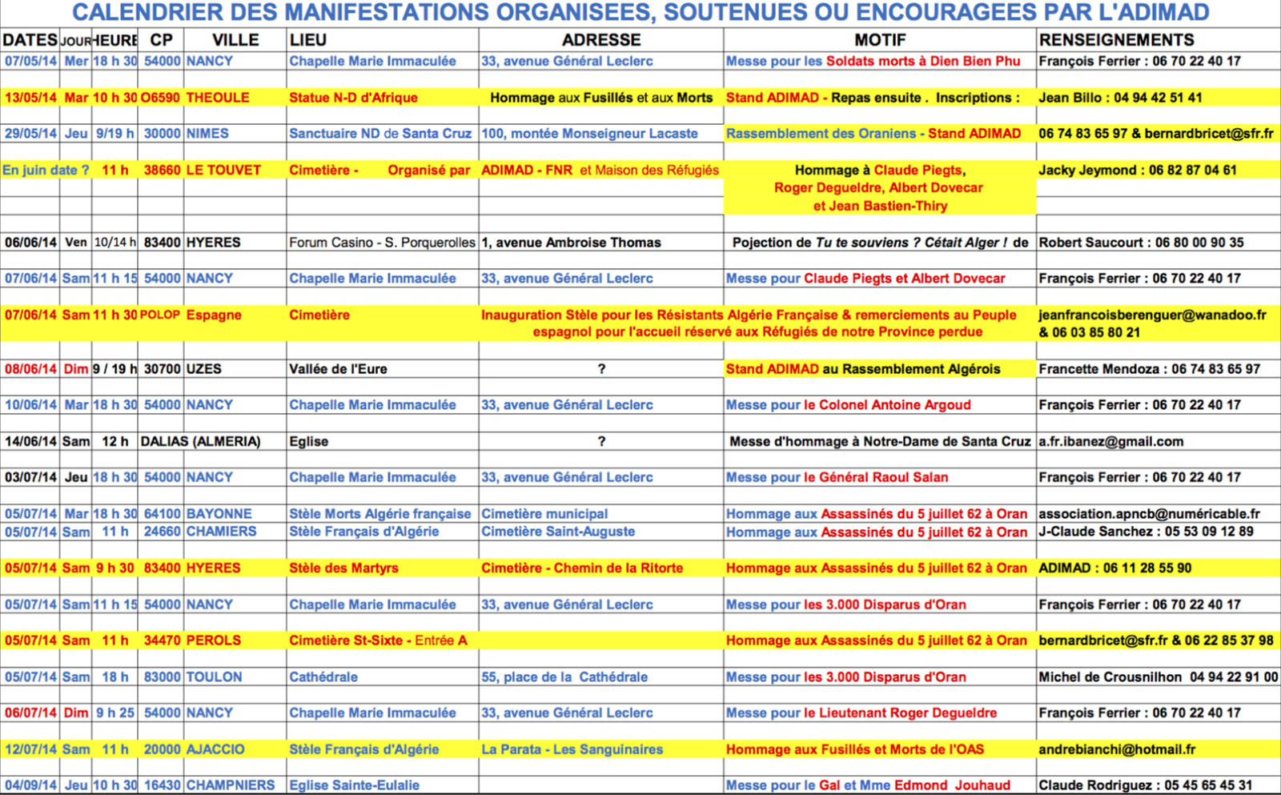Click 'Sanctuaire ND de Santa Cruz' cell

[380, 134]
